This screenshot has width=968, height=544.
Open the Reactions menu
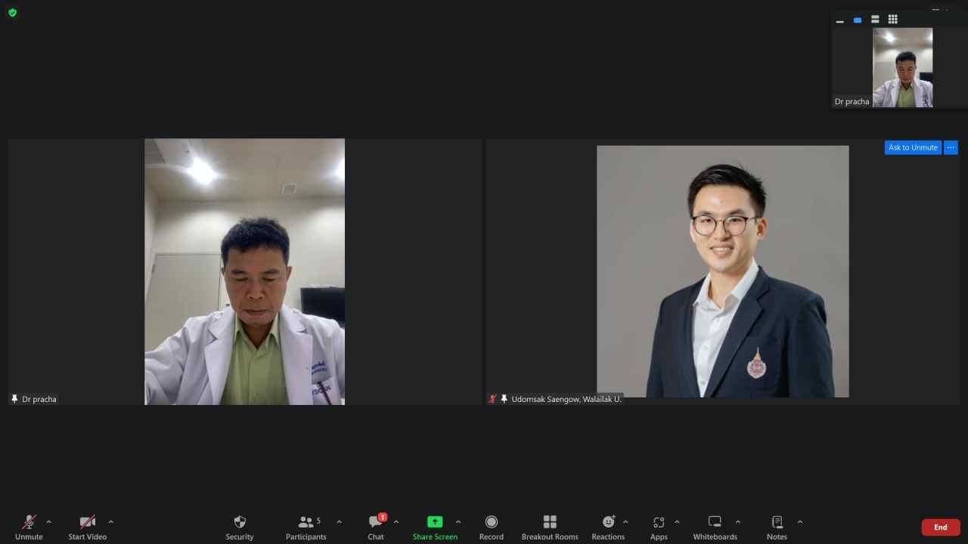tap(608, 527)
